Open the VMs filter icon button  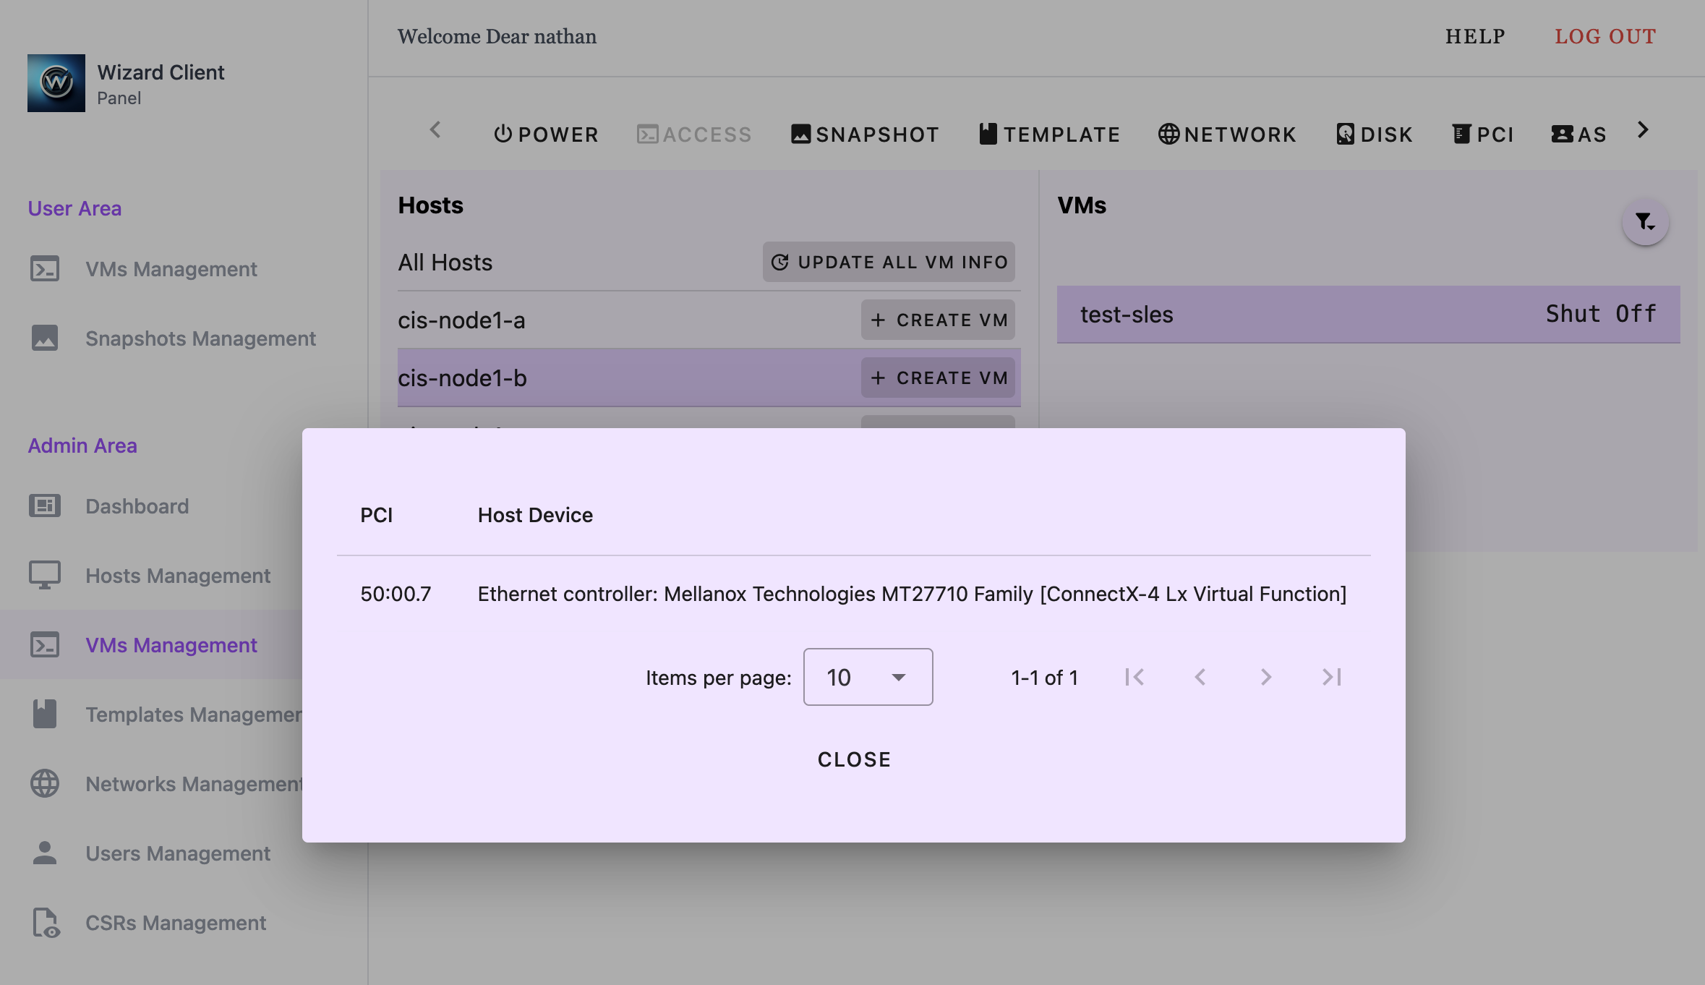(x=1645, y=221)
